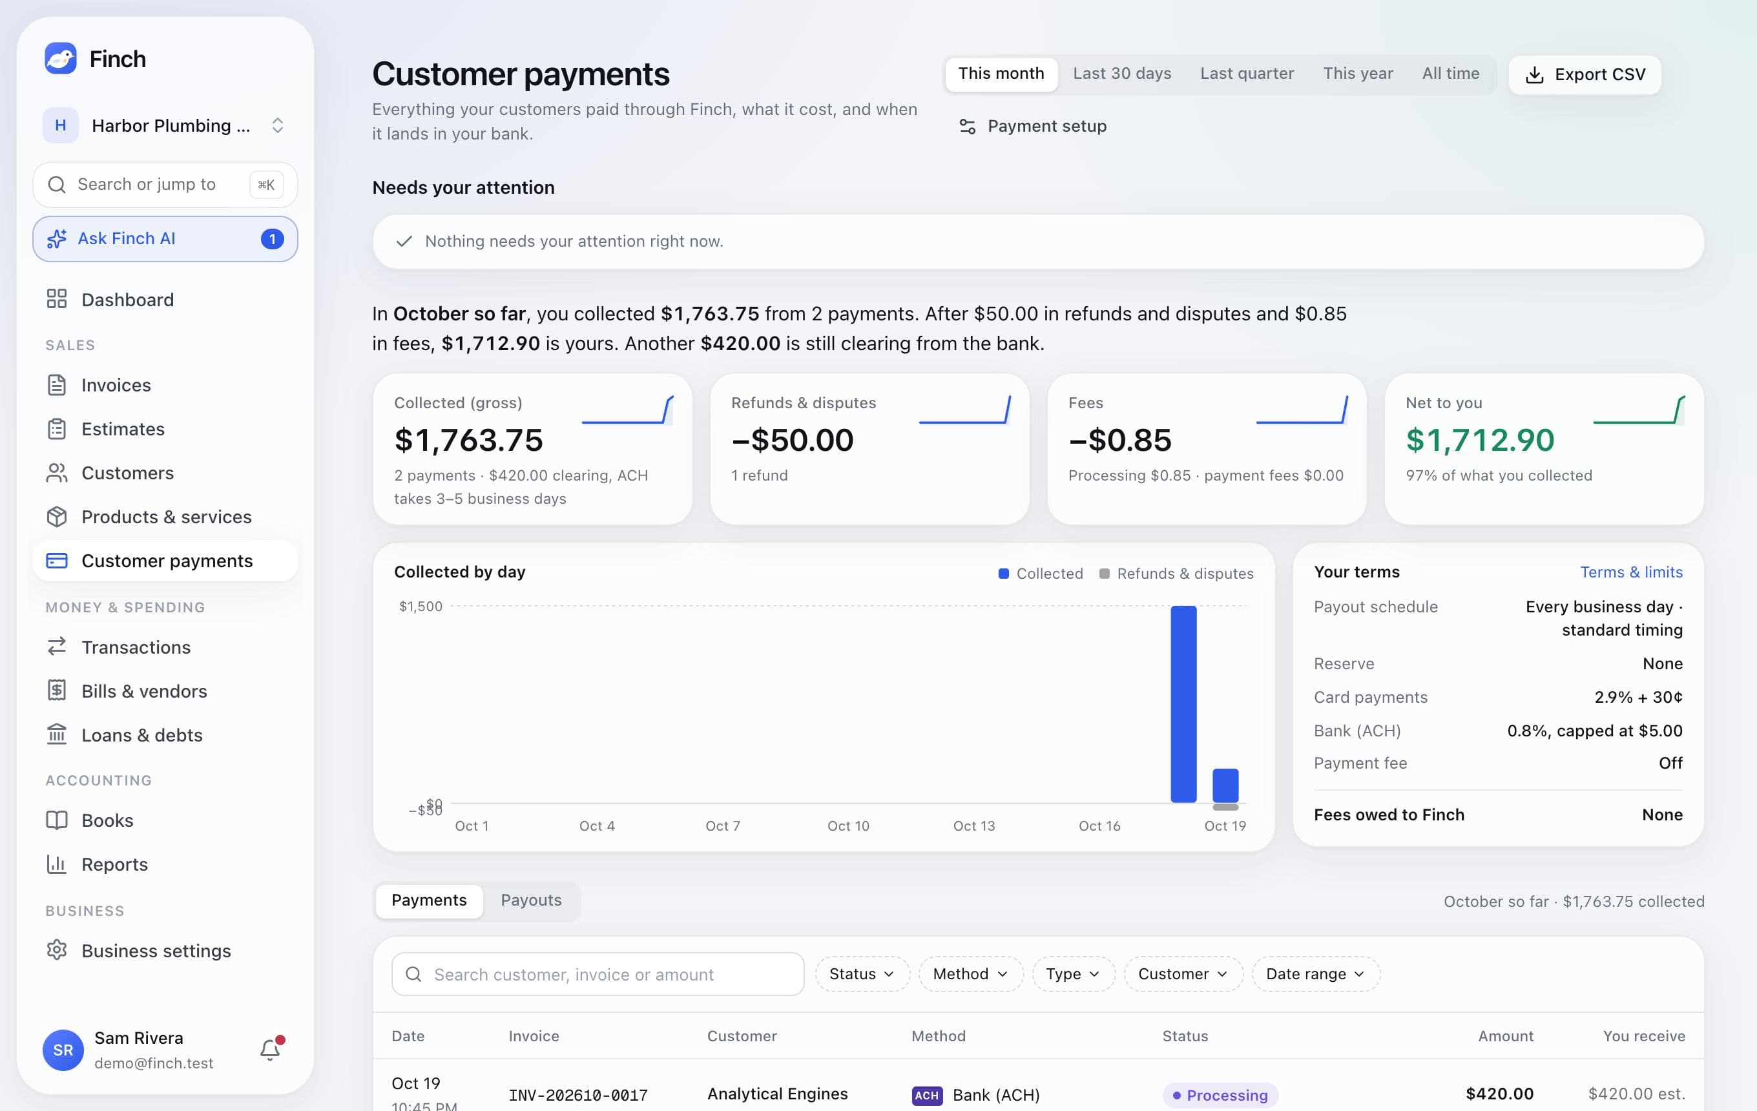The height and width of the screenshot is (1111, 1757).
Task: Click the Payment setup text label
Action: click(x=1047, y=126)
